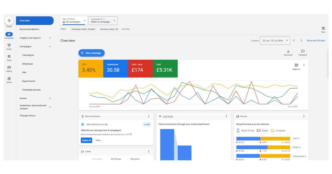
Task: Show last 30 days of data
Action: 315,40
